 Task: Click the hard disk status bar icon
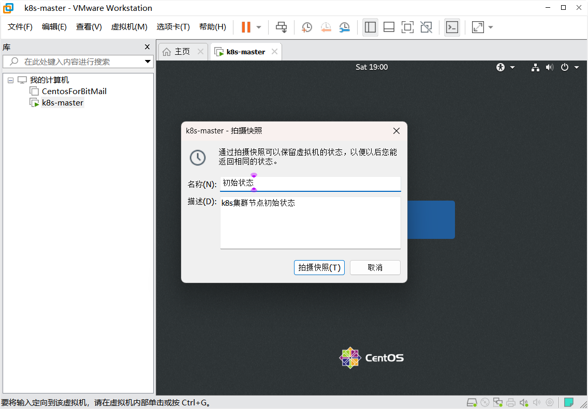[x=472, y=403]
